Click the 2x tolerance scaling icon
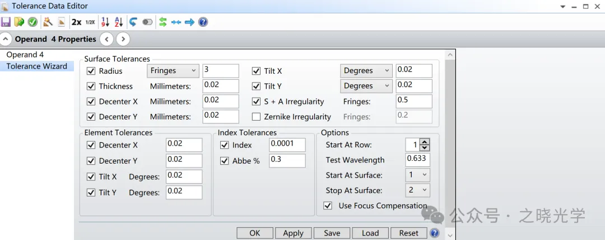 tap(76, 22)
